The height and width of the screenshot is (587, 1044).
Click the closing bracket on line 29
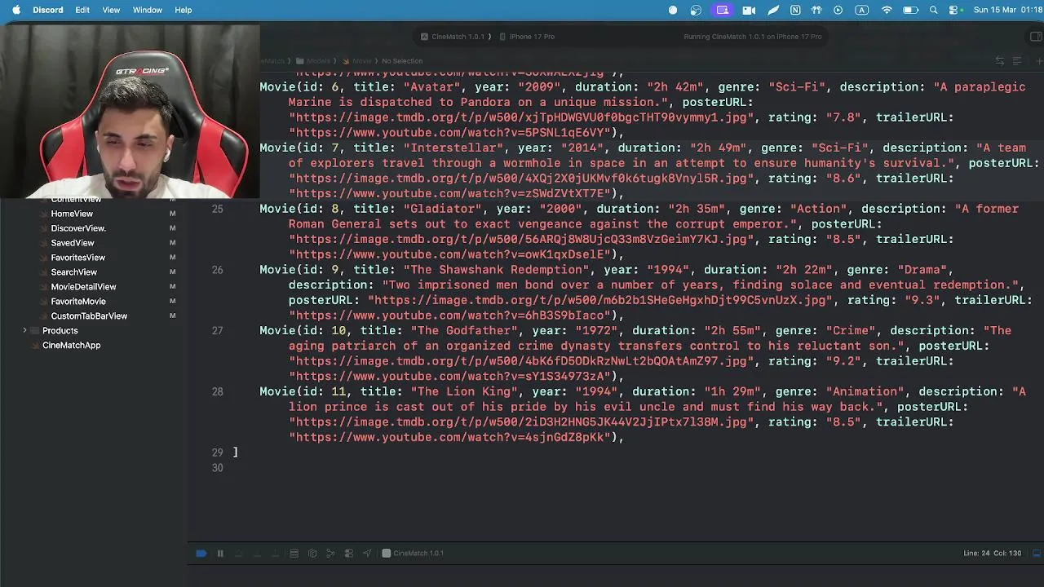[x=235, y=452]
